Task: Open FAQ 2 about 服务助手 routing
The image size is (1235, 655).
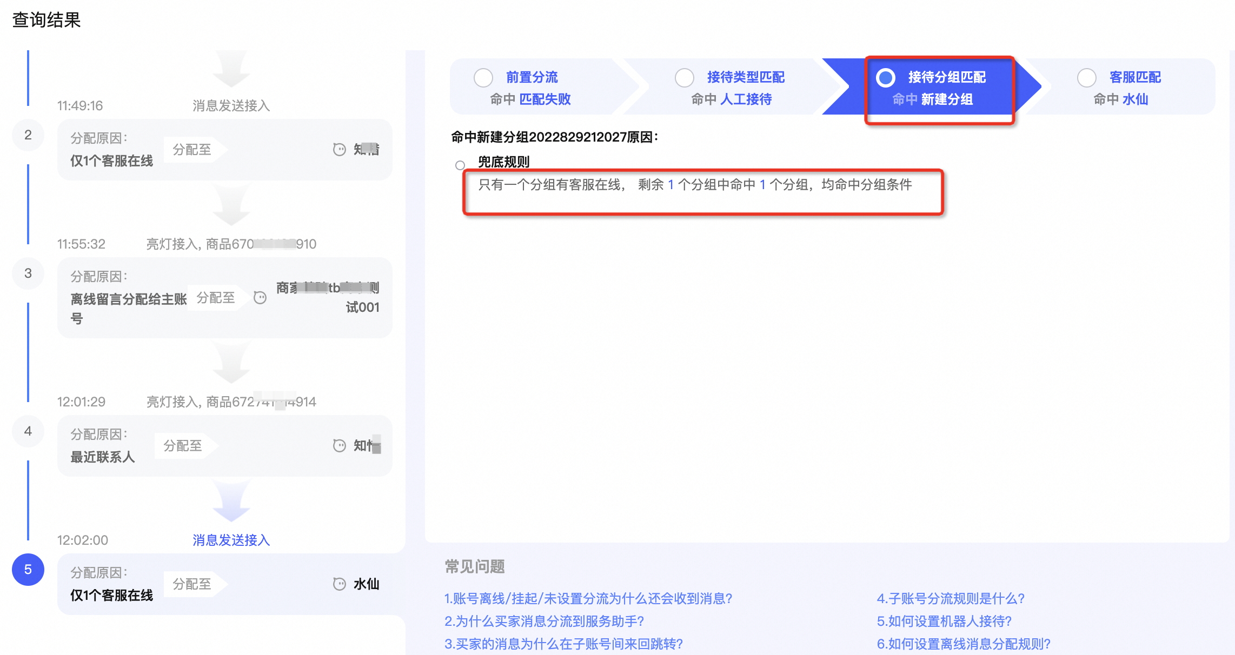Action: 545,621
